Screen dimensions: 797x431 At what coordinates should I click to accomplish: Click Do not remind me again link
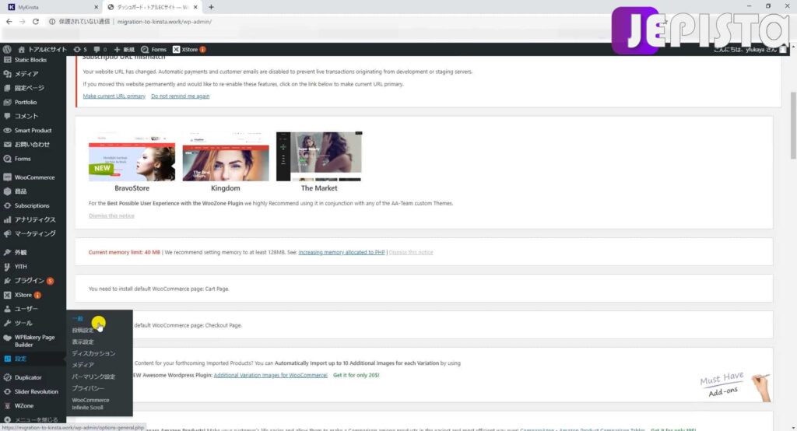[x=180, y=96]
